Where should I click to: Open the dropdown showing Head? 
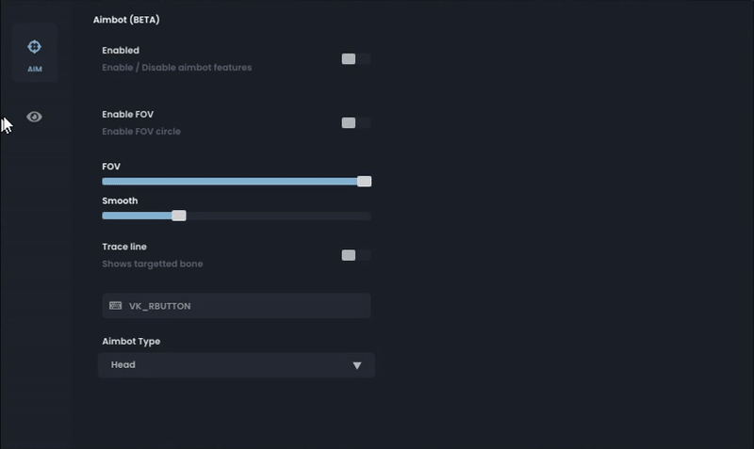click(237, 365)
